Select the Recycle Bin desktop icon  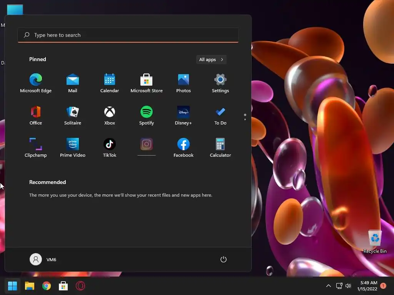pyautogui.click(x=375, y=242)
